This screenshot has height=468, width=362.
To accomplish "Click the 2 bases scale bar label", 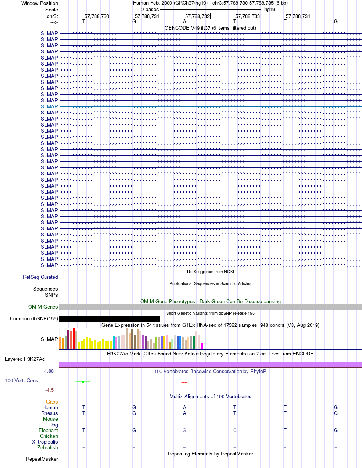I will click(x=150, y=9).
